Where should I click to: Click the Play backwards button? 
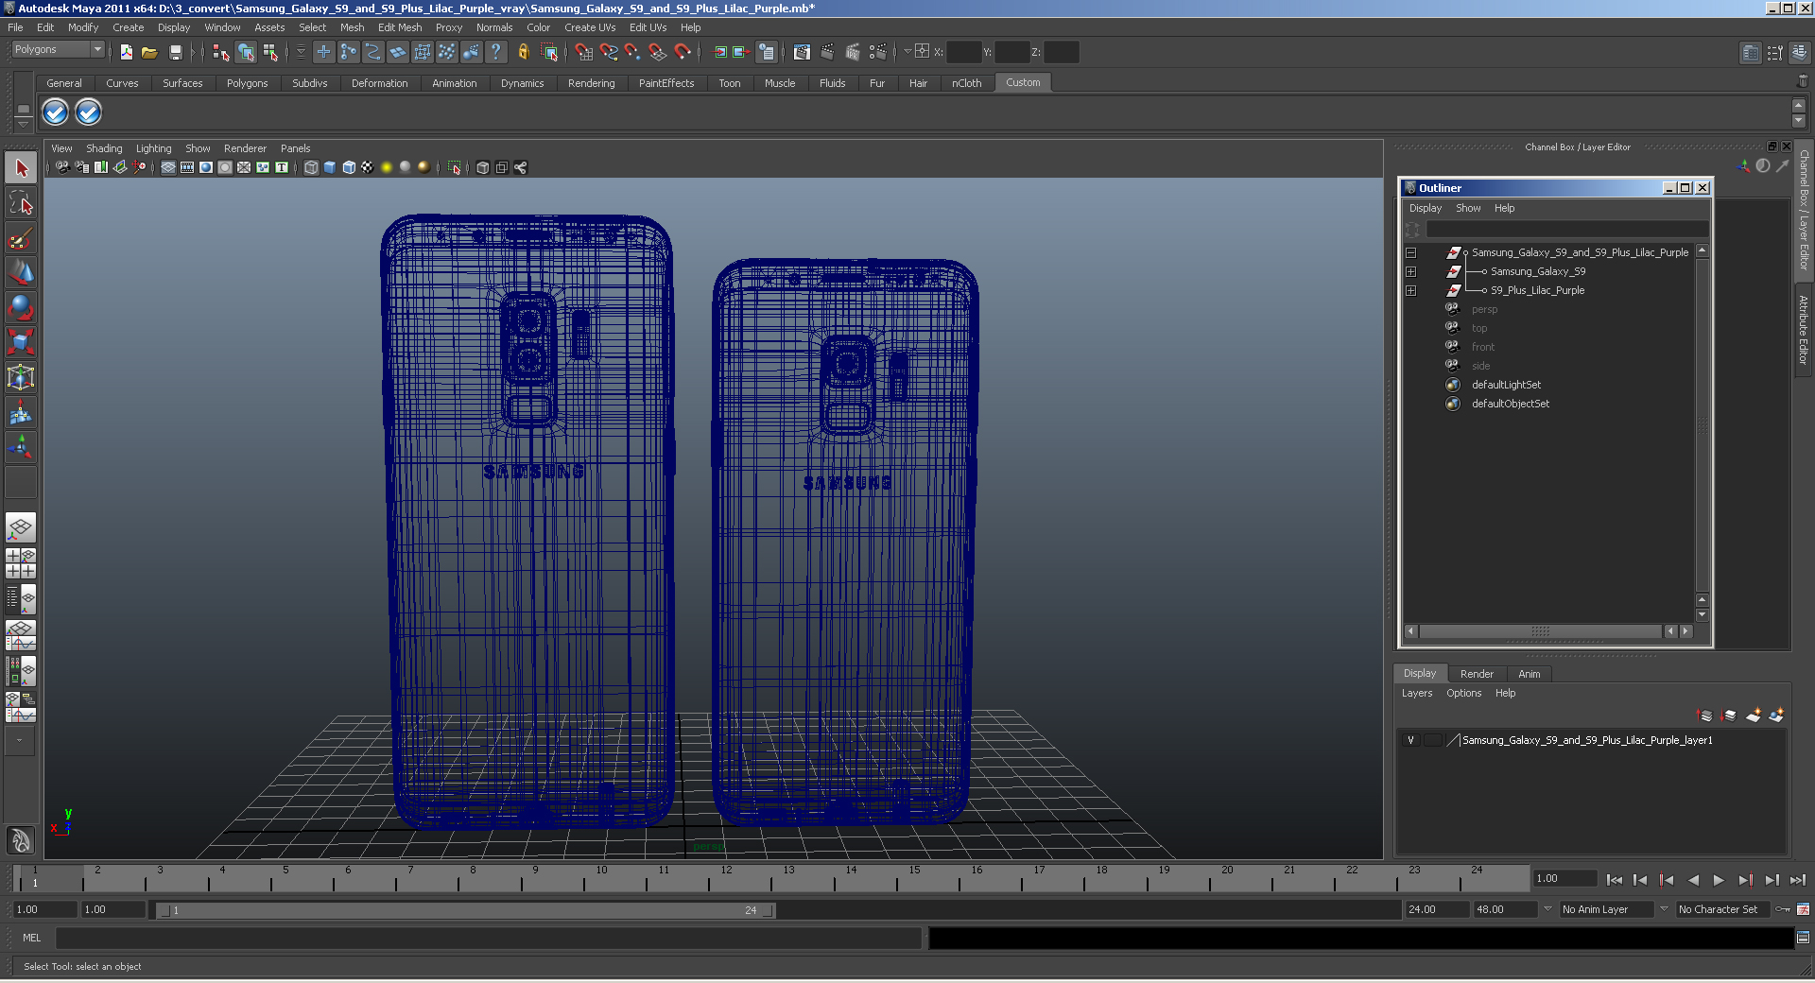pos(1693,880)
